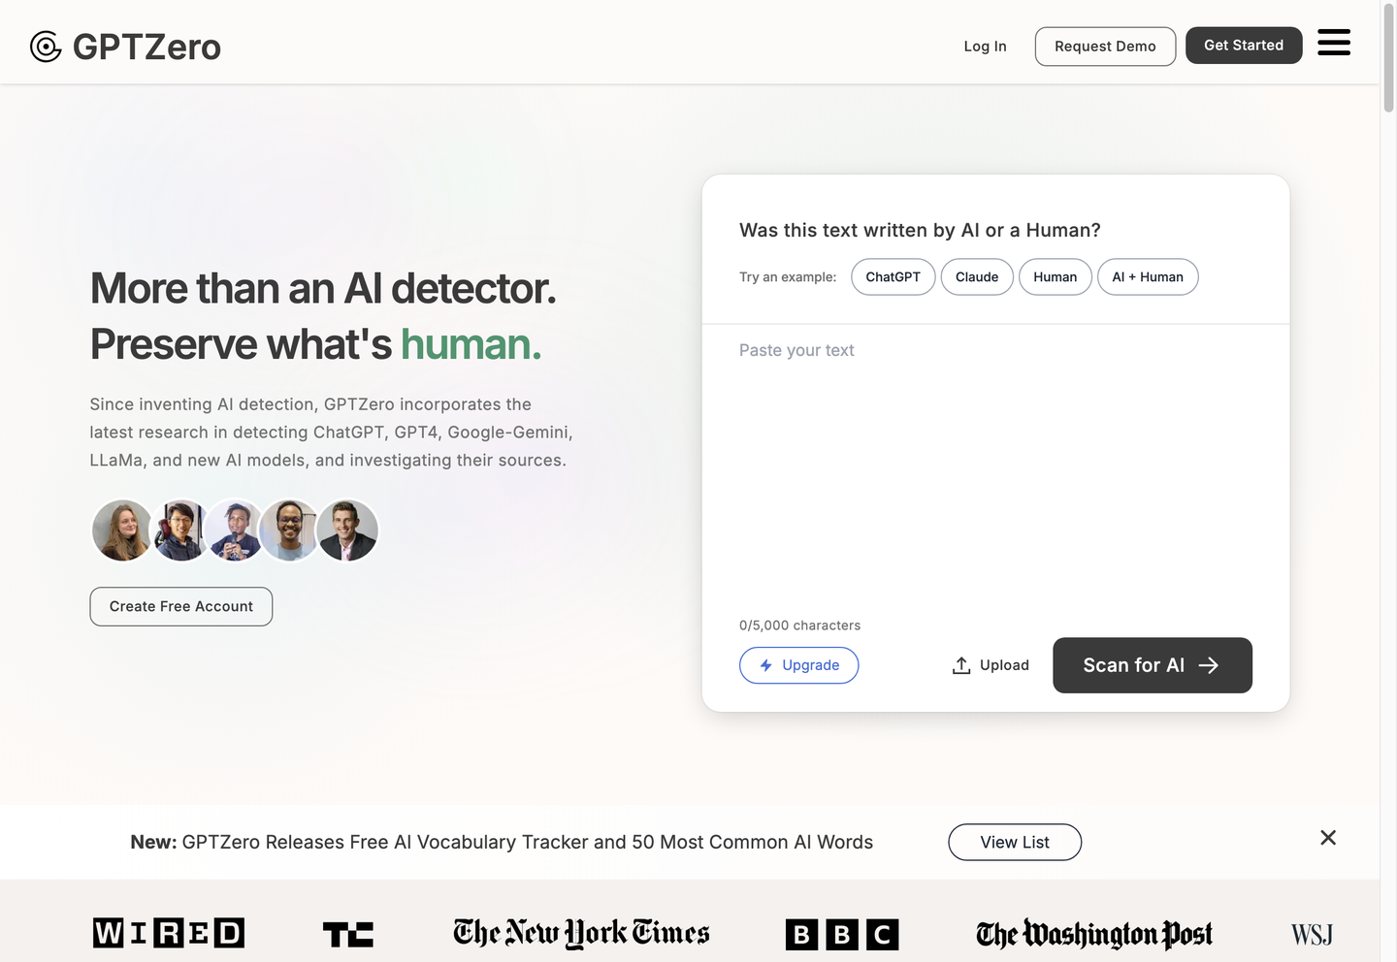Click the WIRED logo
1397x962 pixels.
[x=169, y=933]
